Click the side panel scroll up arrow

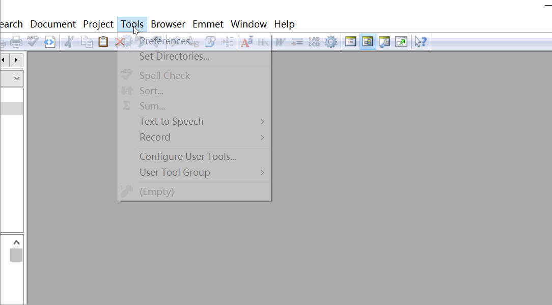pos(16,243)
